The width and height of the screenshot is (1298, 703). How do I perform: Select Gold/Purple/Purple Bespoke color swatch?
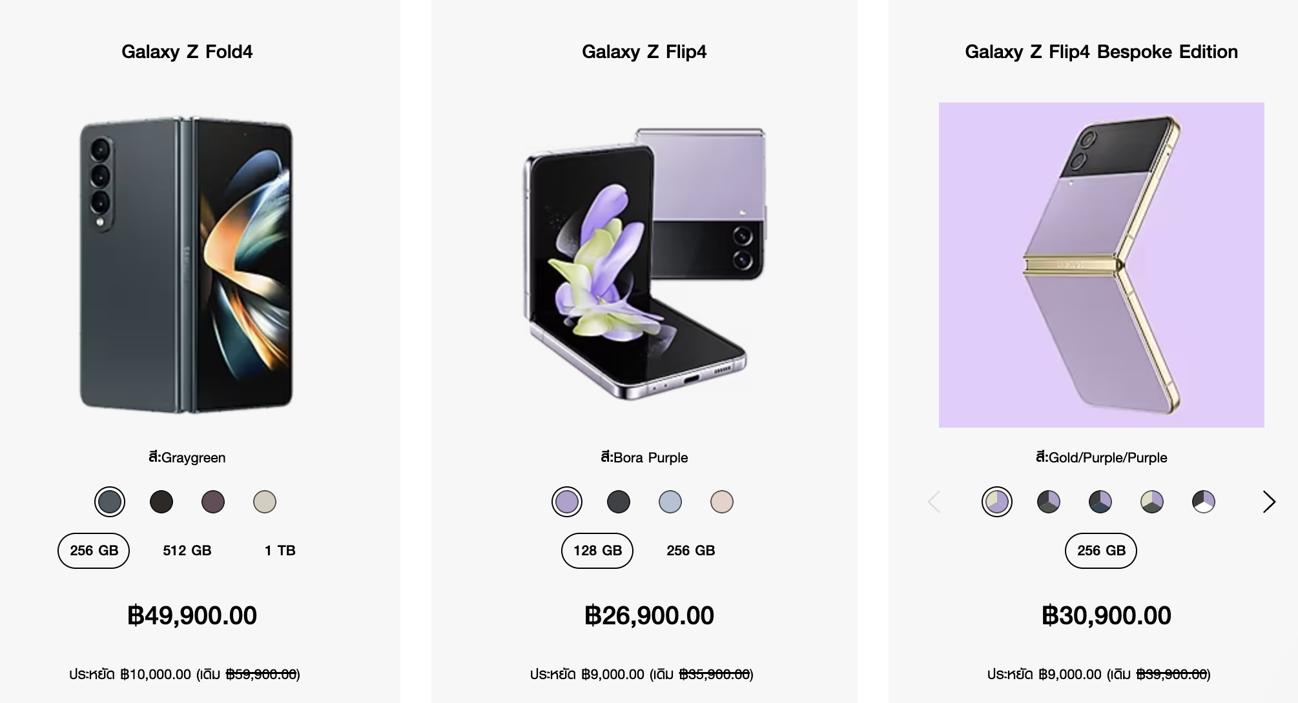997,502
